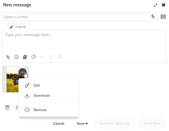
Task: Select Remove from the image menu
Action: pyautogui.click(x=40, y=110)
